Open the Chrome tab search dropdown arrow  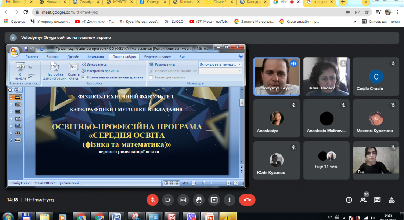pyautogui.click(x=365, y=2)
